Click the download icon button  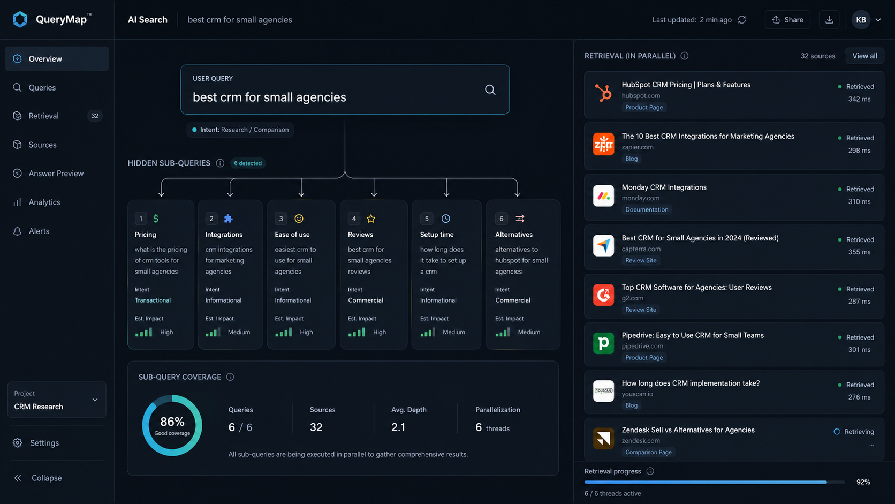tap(829, 20)
